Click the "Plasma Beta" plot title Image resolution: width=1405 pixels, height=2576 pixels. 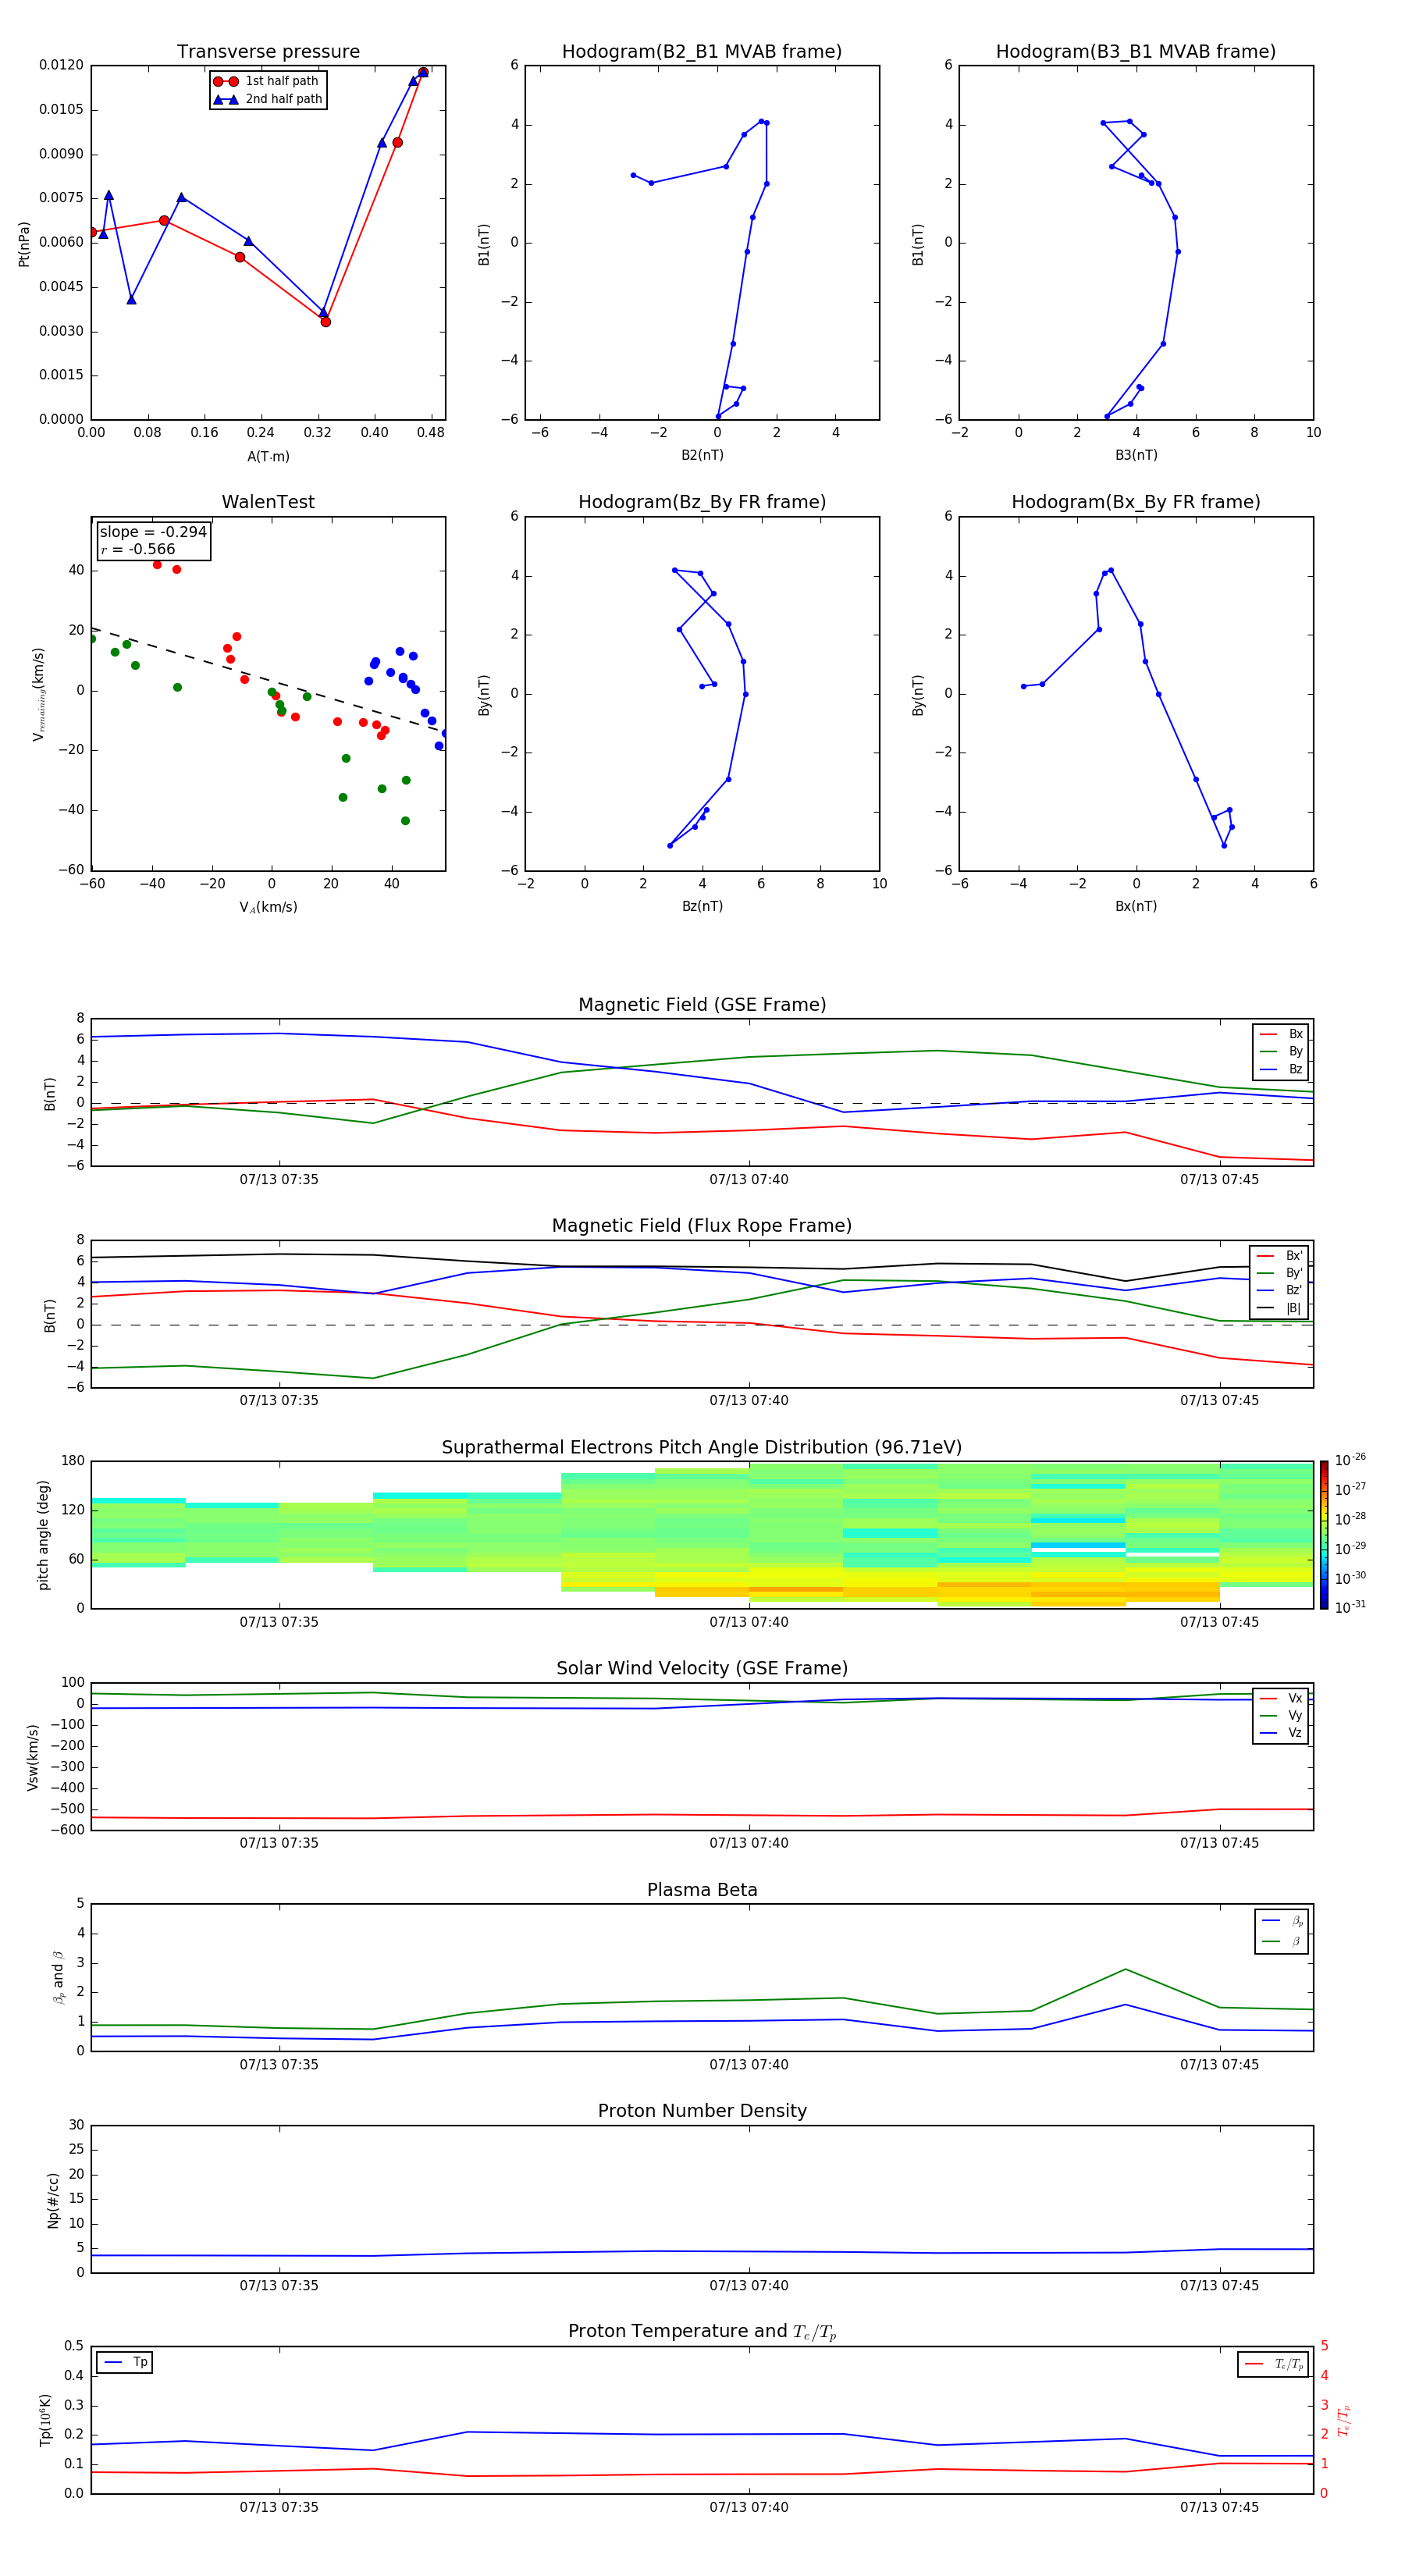702,1891
